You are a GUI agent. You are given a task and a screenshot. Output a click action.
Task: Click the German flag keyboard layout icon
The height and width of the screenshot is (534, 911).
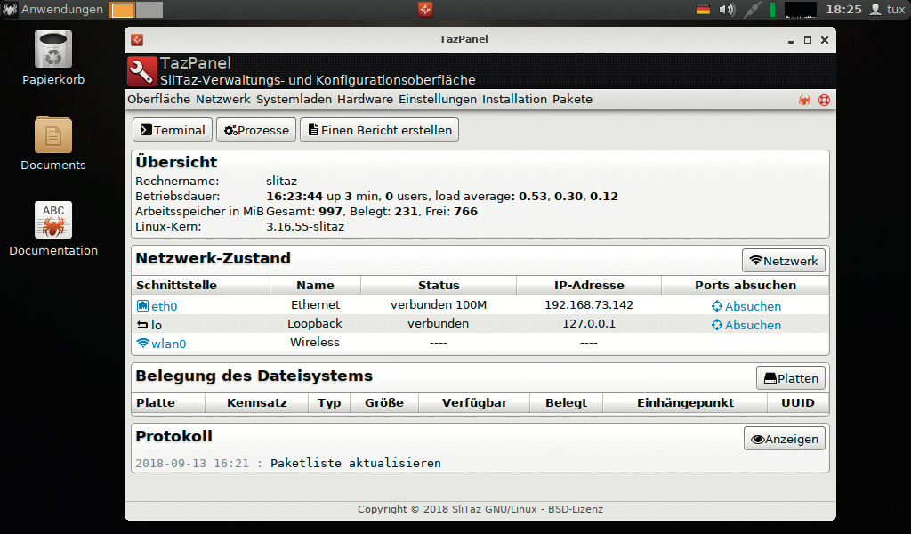(x=703, y=9)
